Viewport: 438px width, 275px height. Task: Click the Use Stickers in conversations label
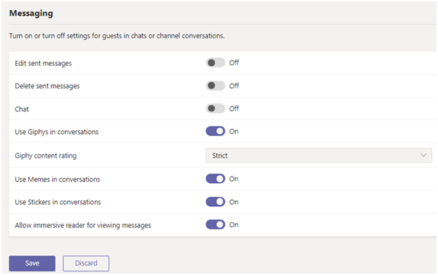point(58,202)
